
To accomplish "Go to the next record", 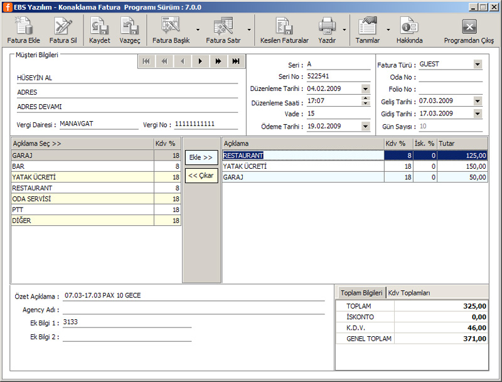I will [x=200, y=61].
